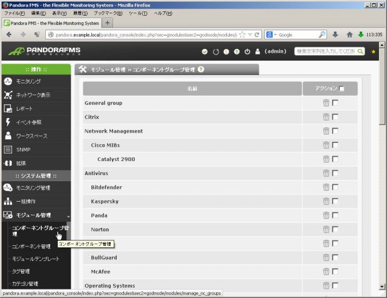Remove Cisco MIBs using its trash icon
This screenshot has height=298, width=387.
[326, 145]
